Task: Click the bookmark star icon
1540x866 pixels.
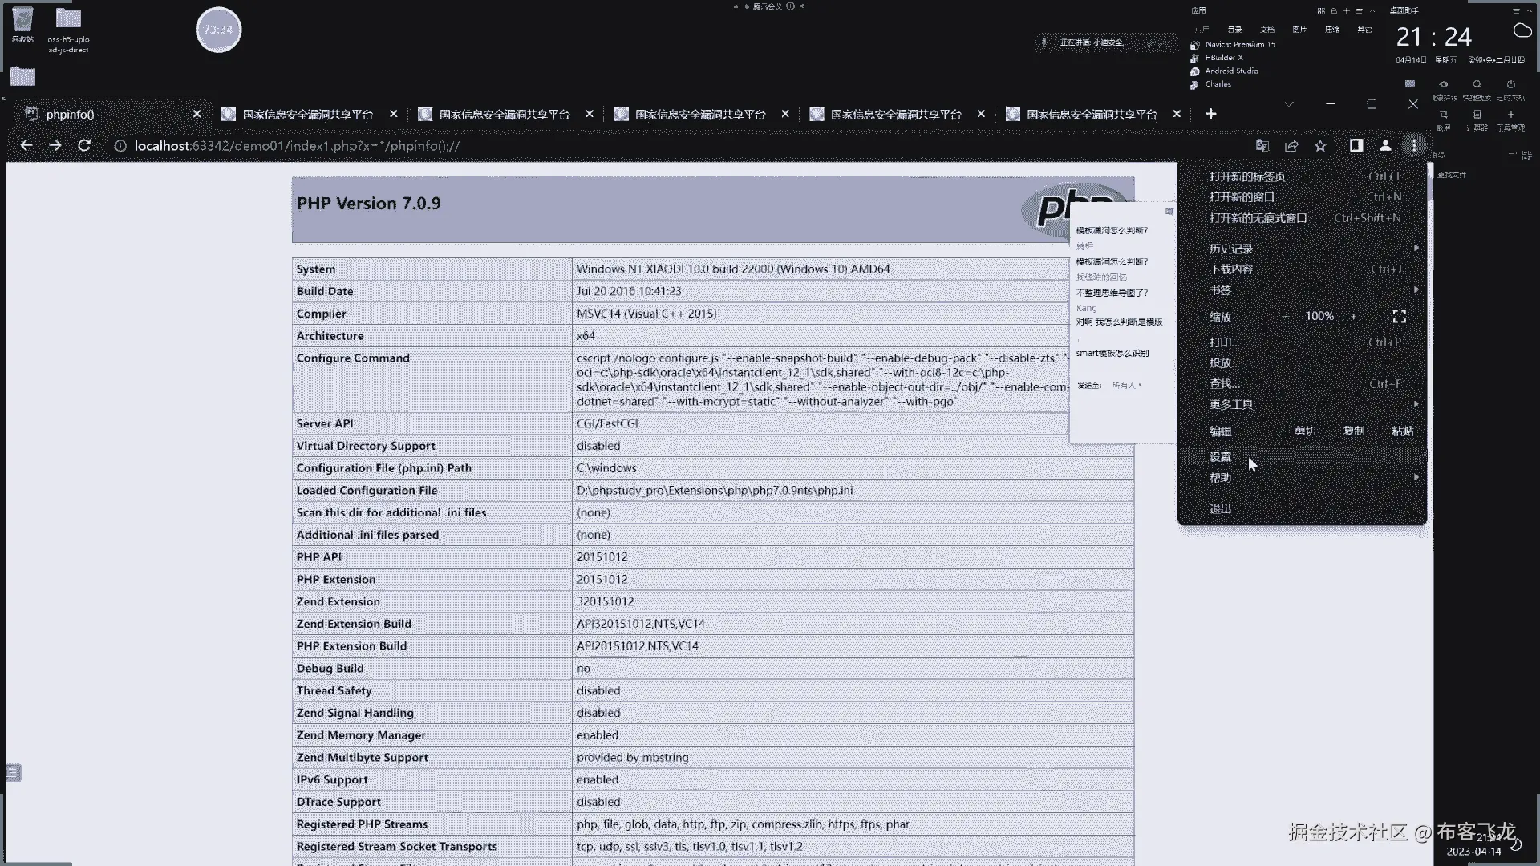Action: click(x=1320, y=145)
